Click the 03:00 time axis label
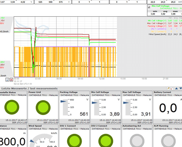The height and width of the screenshot is (147, 182). (38, 79)
